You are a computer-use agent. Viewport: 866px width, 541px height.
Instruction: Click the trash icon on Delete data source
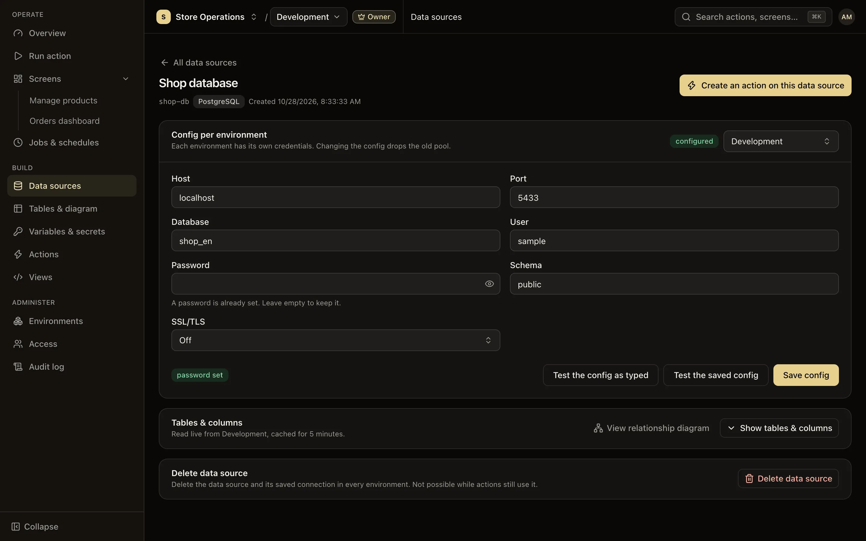click(x=749, y=479)
